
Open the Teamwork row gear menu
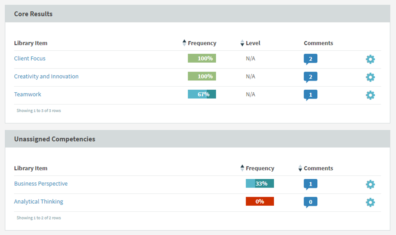tap(370, 95)
